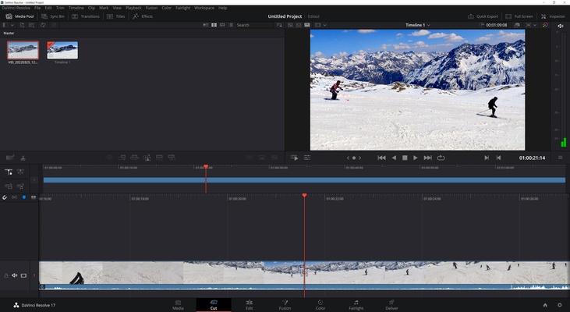Stop playback
Viewport: 570px width, 312px height.
(405, 158)
